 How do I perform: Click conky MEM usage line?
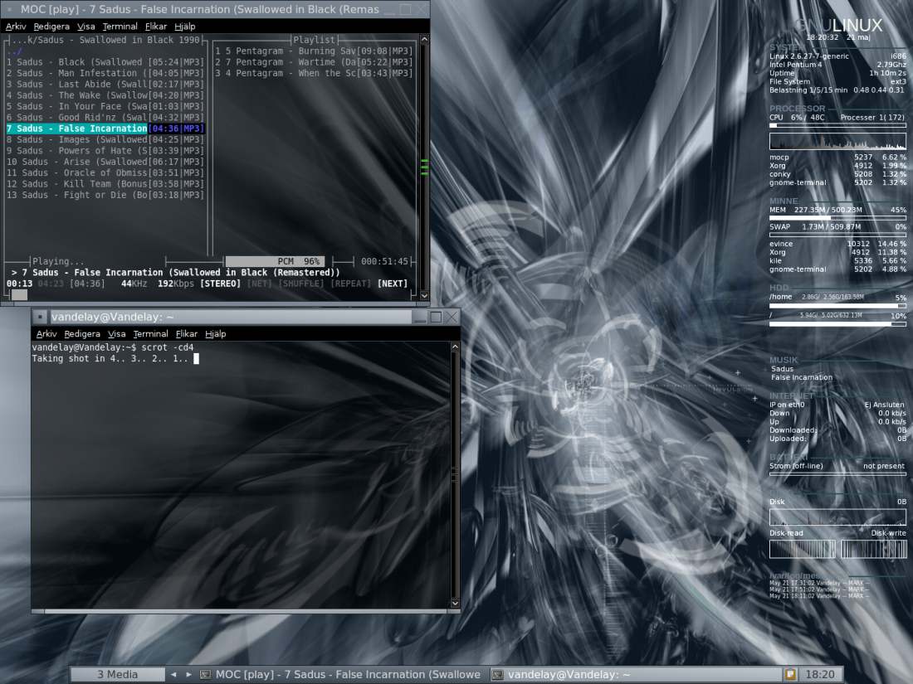[x=837, y=210]
